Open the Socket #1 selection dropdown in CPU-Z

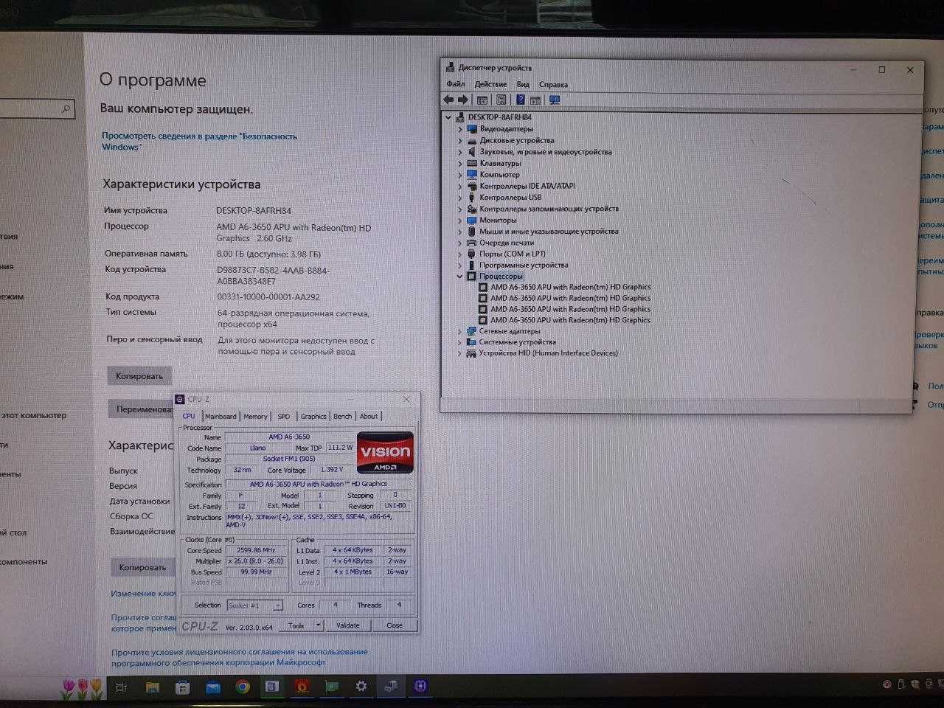pos(277,605)
